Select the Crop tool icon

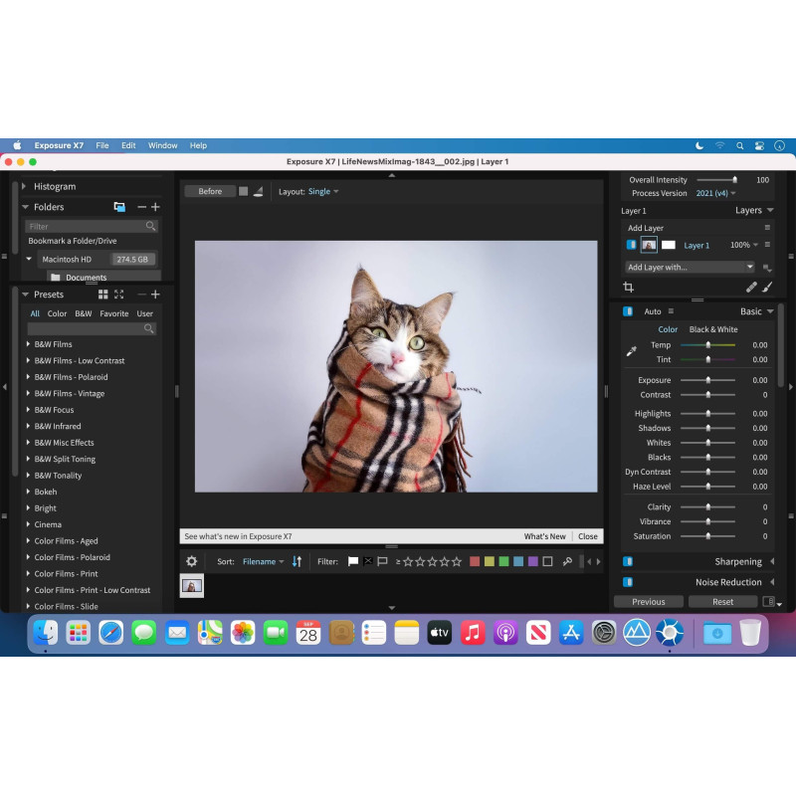coord(628,287)
